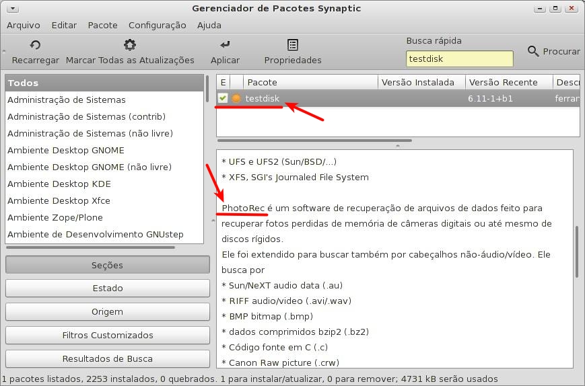
Task: Sort by the Pacote column header
Action: 310,82
